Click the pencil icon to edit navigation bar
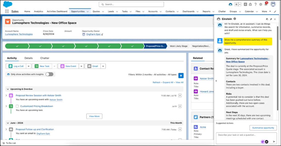 [275, 11]
